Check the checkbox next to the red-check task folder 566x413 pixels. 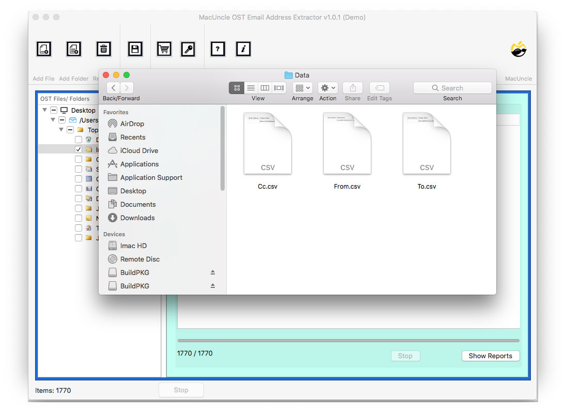coord(78,228)
